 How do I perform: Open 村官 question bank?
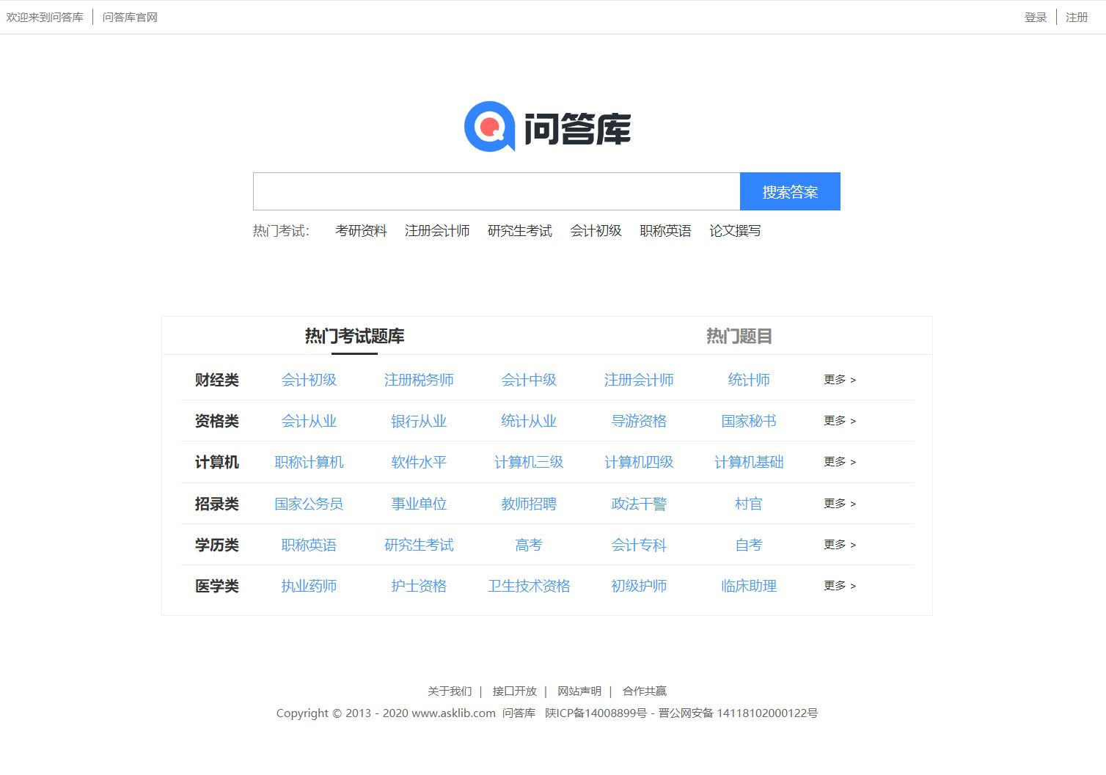click(x=749, y=504)
